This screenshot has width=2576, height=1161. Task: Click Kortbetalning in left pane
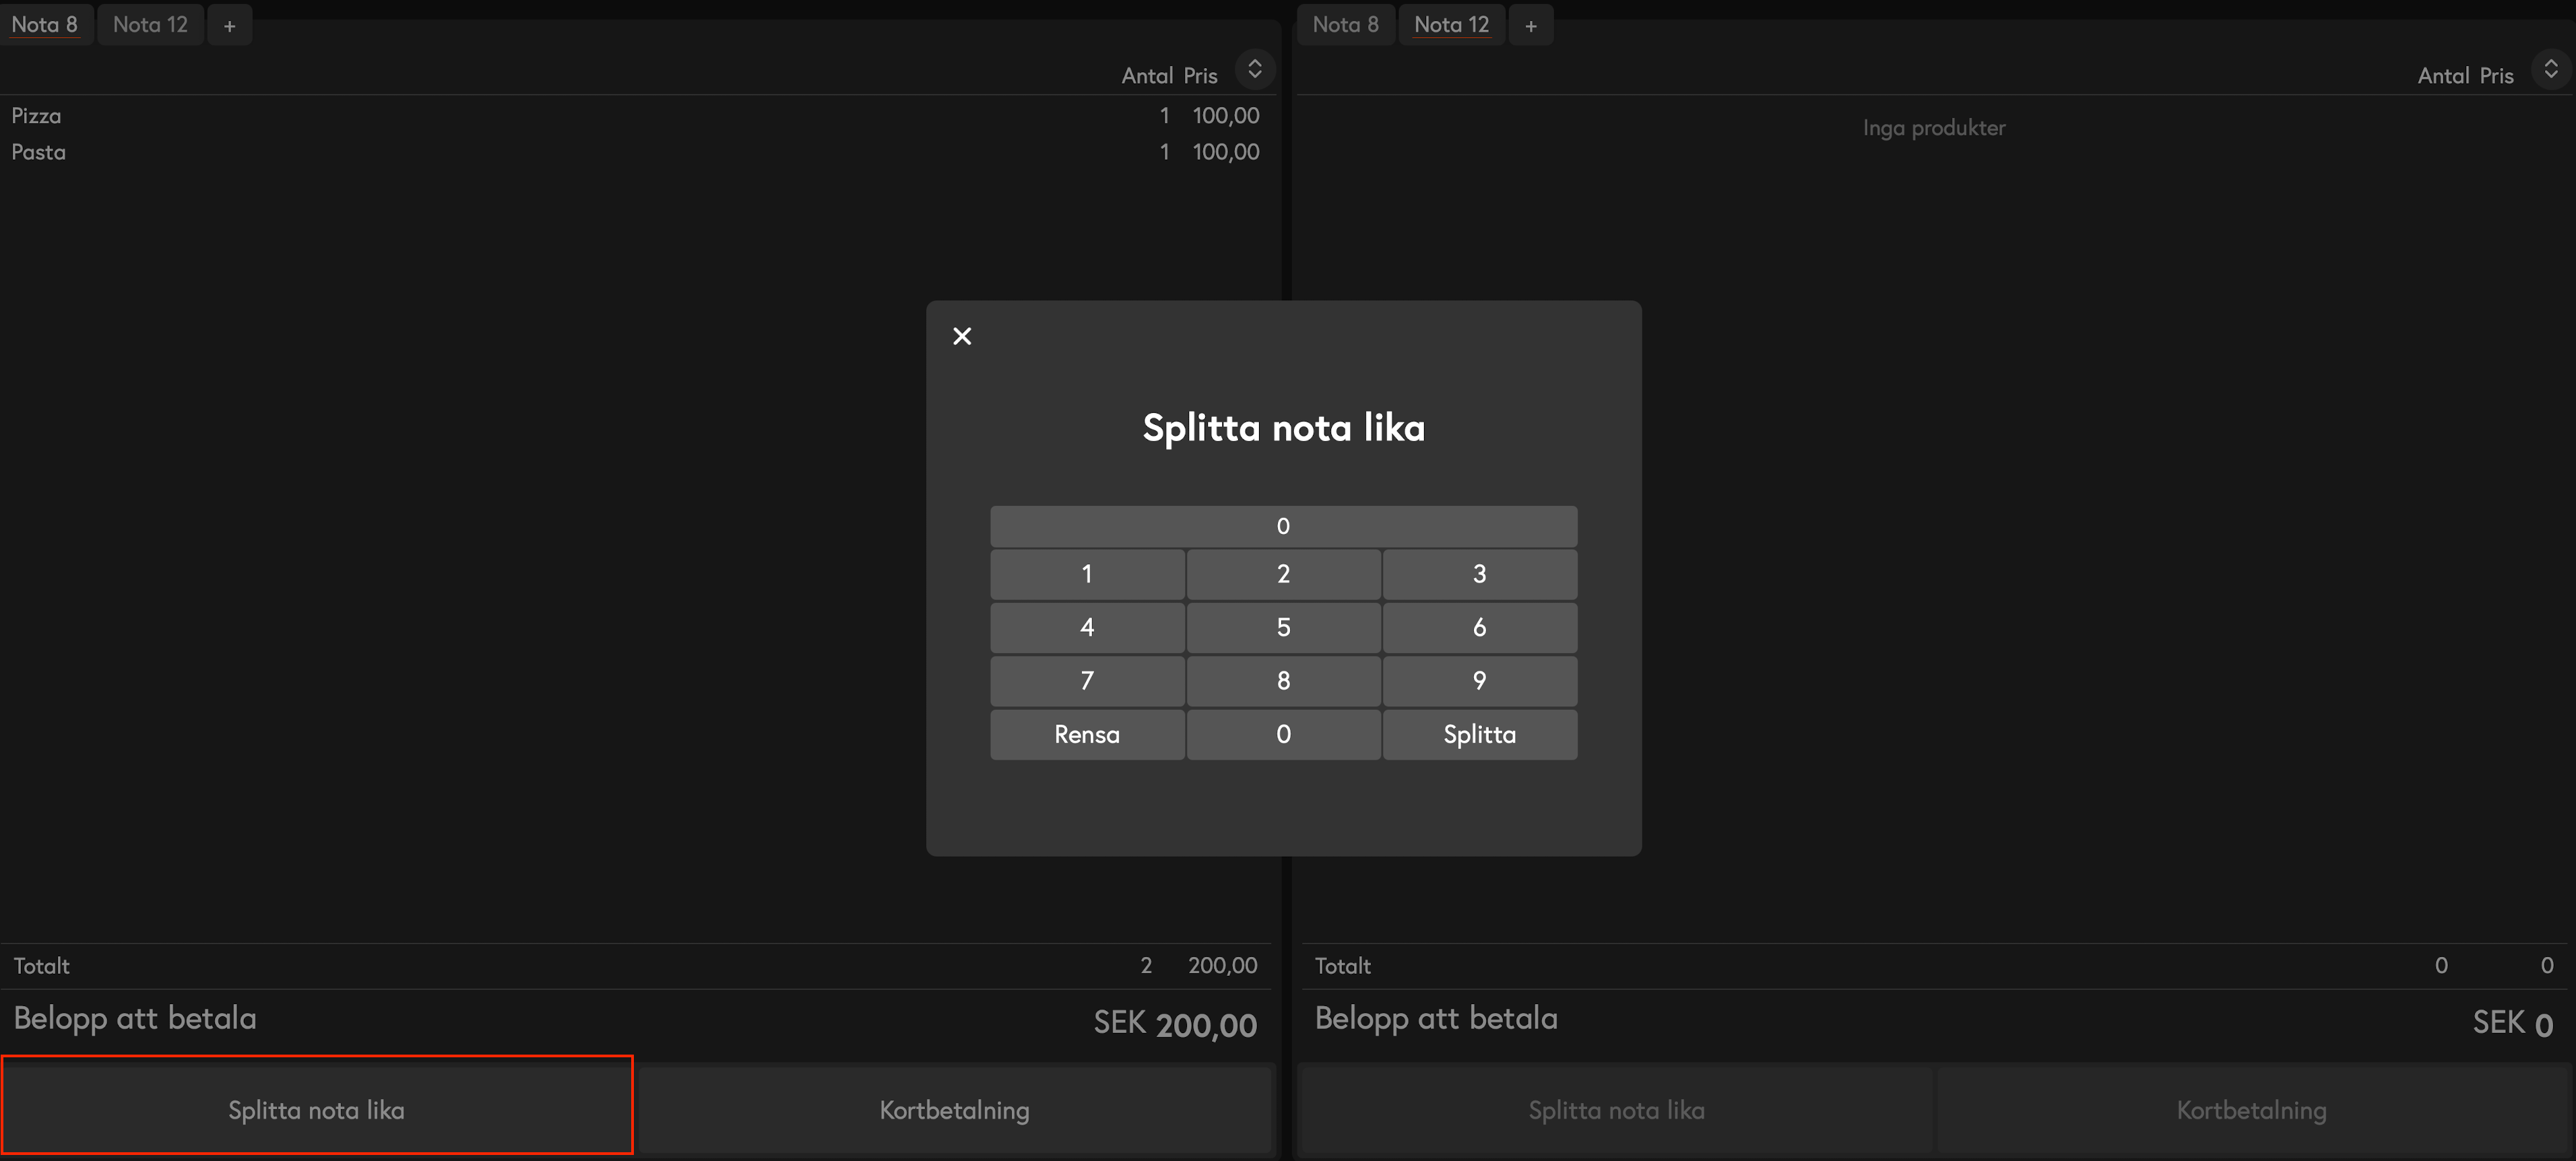point(954,1110)
